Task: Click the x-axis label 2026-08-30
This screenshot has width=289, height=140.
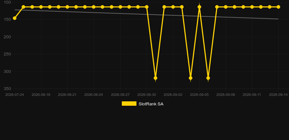Action: [147, 95]
